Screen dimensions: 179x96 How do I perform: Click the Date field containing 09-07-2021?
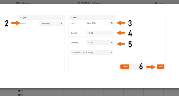click(98, 23)
